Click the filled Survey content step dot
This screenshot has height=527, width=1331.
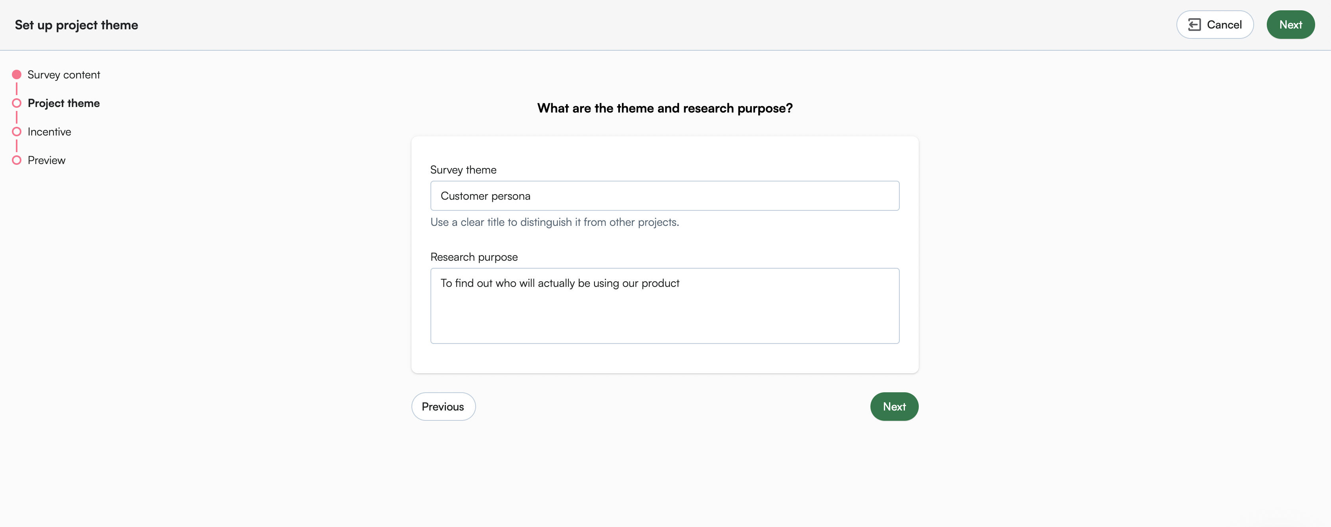coord(17,74)
